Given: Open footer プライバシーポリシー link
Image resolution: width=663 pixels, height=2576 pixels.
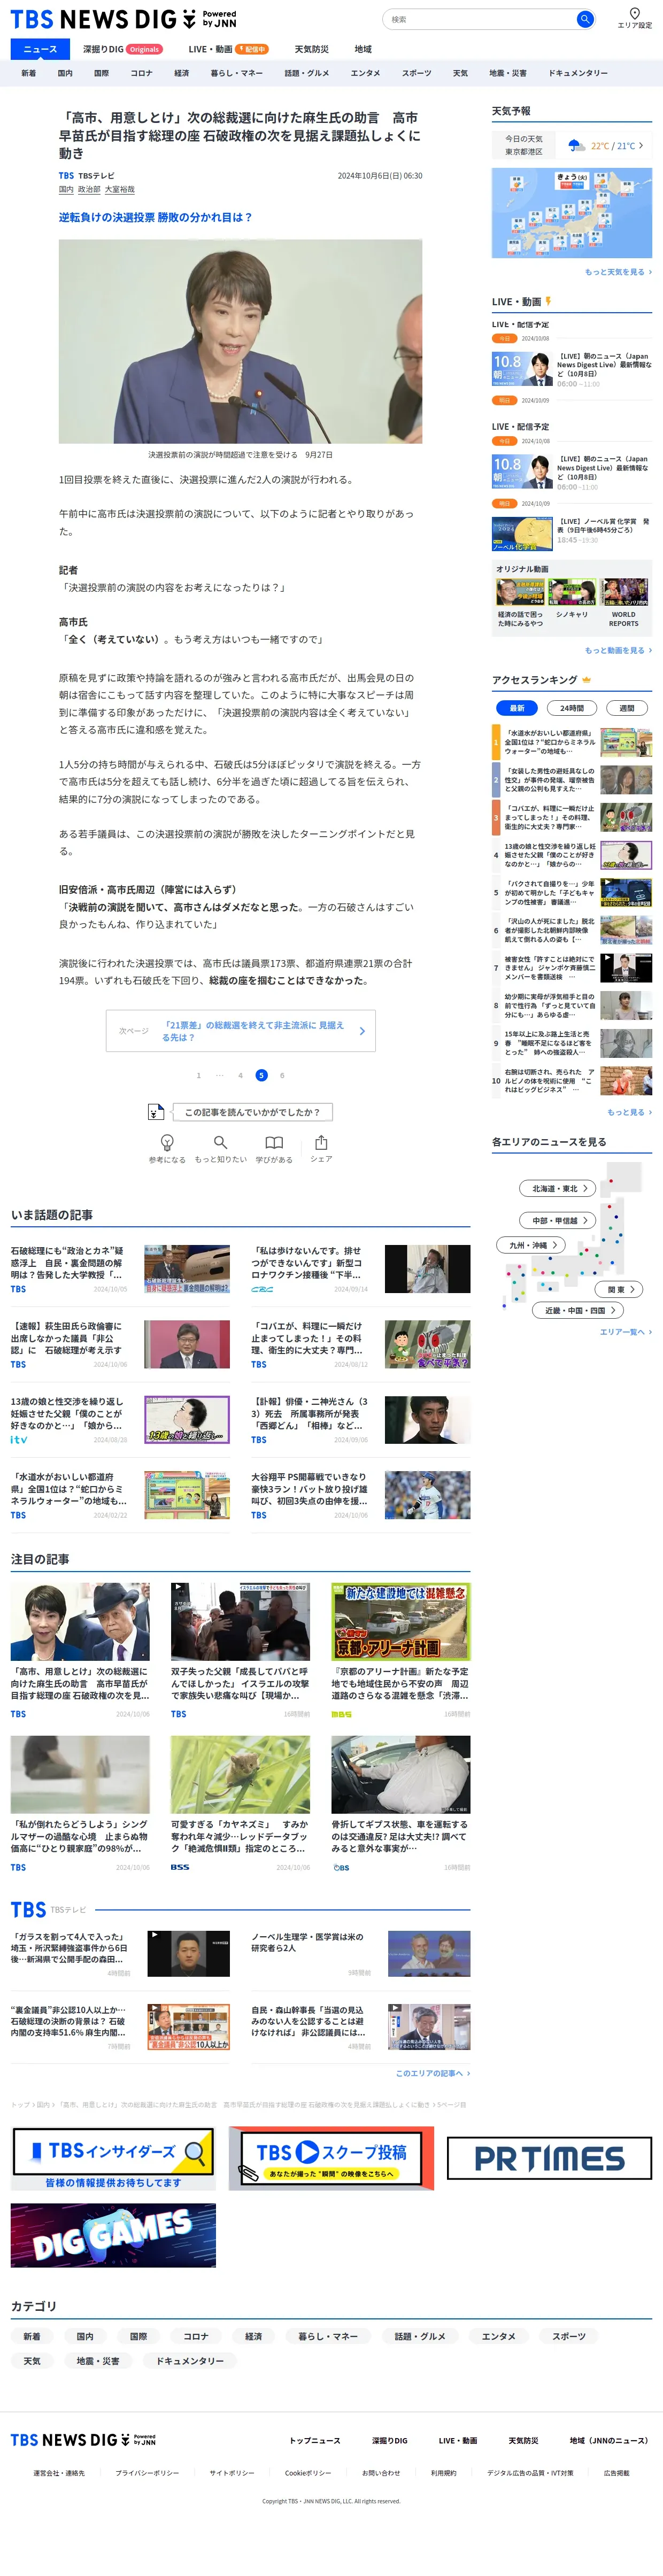Looking at the screenshot, I should pyautogui.click(x=147, y=2473).
